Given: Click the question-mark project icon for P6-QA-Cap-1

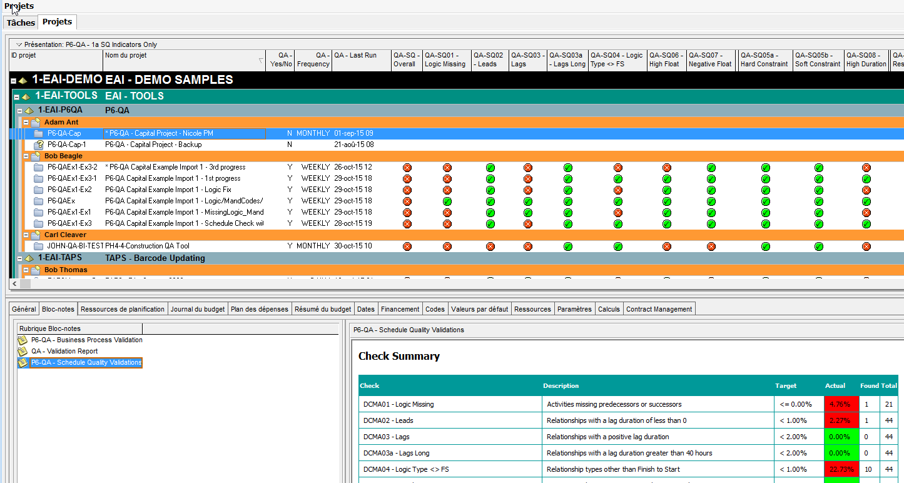Looking at the screenshot, I should 39,145.
